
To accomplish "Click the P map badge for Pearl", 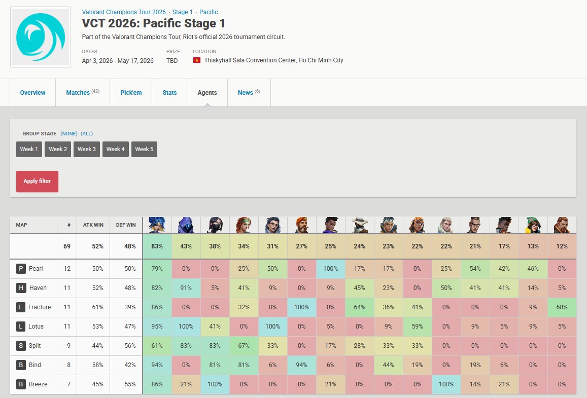I will pos(21,269).
